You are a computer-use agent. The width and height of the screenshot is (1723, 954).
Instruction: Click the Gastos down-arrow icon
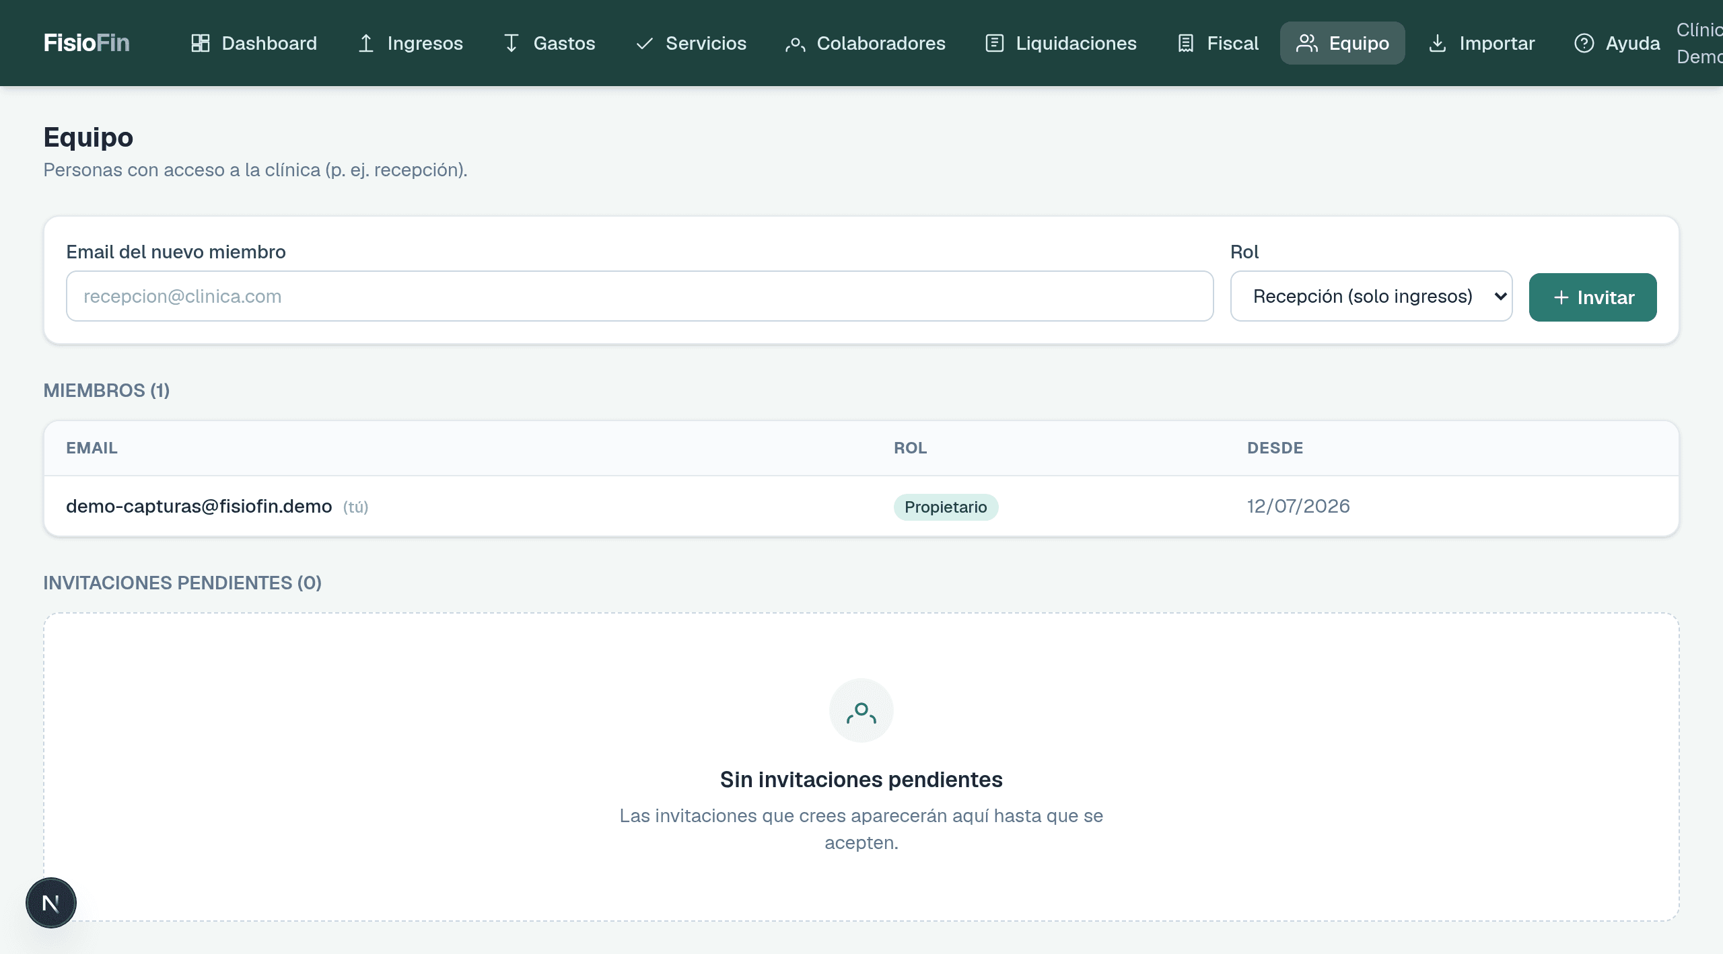tap(512, 43)
